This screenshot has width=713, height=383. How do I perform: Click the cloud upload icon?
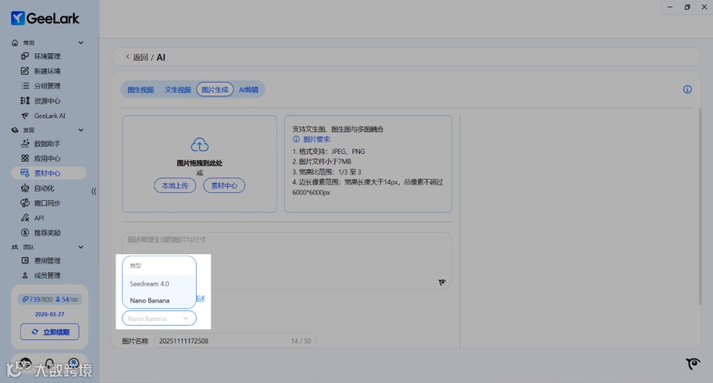[199, 145]
